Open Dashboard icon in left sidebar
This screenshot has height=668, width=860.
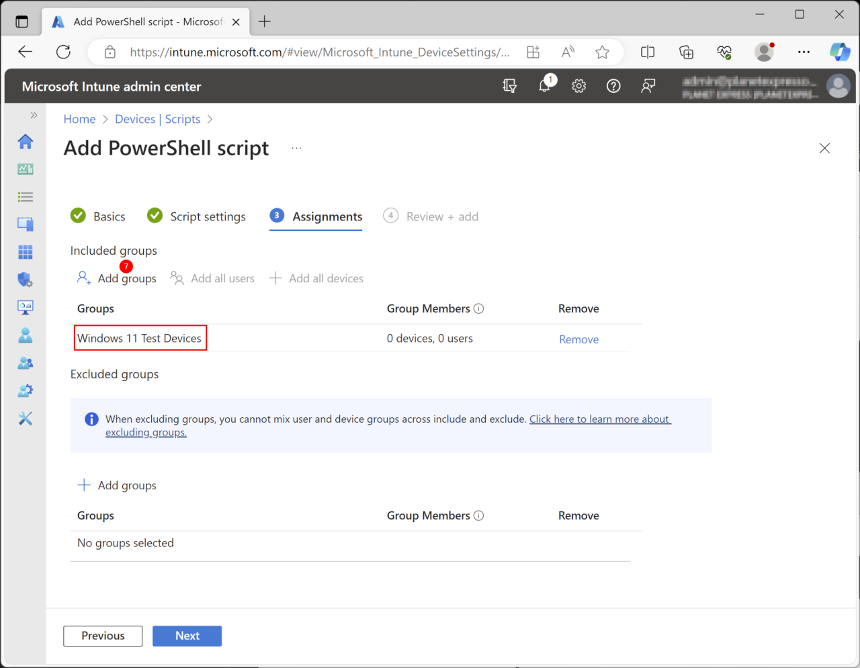[26, 169]
